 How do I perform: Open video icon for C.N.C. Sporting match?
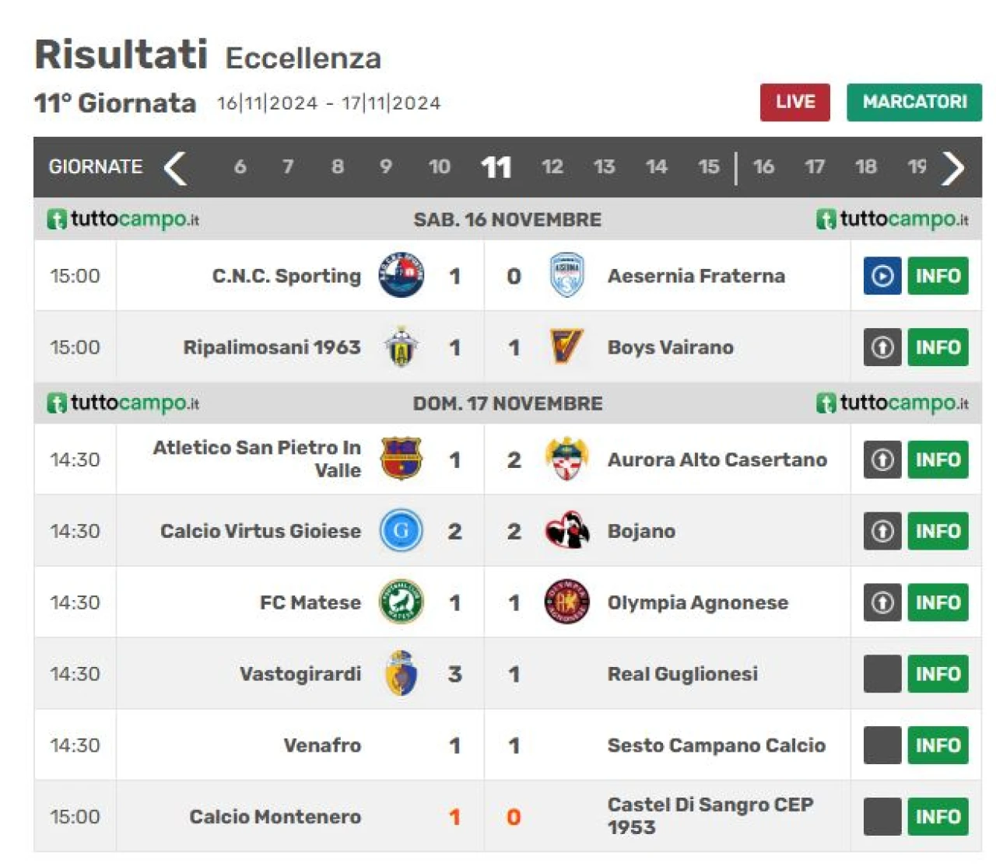[882, 276]
